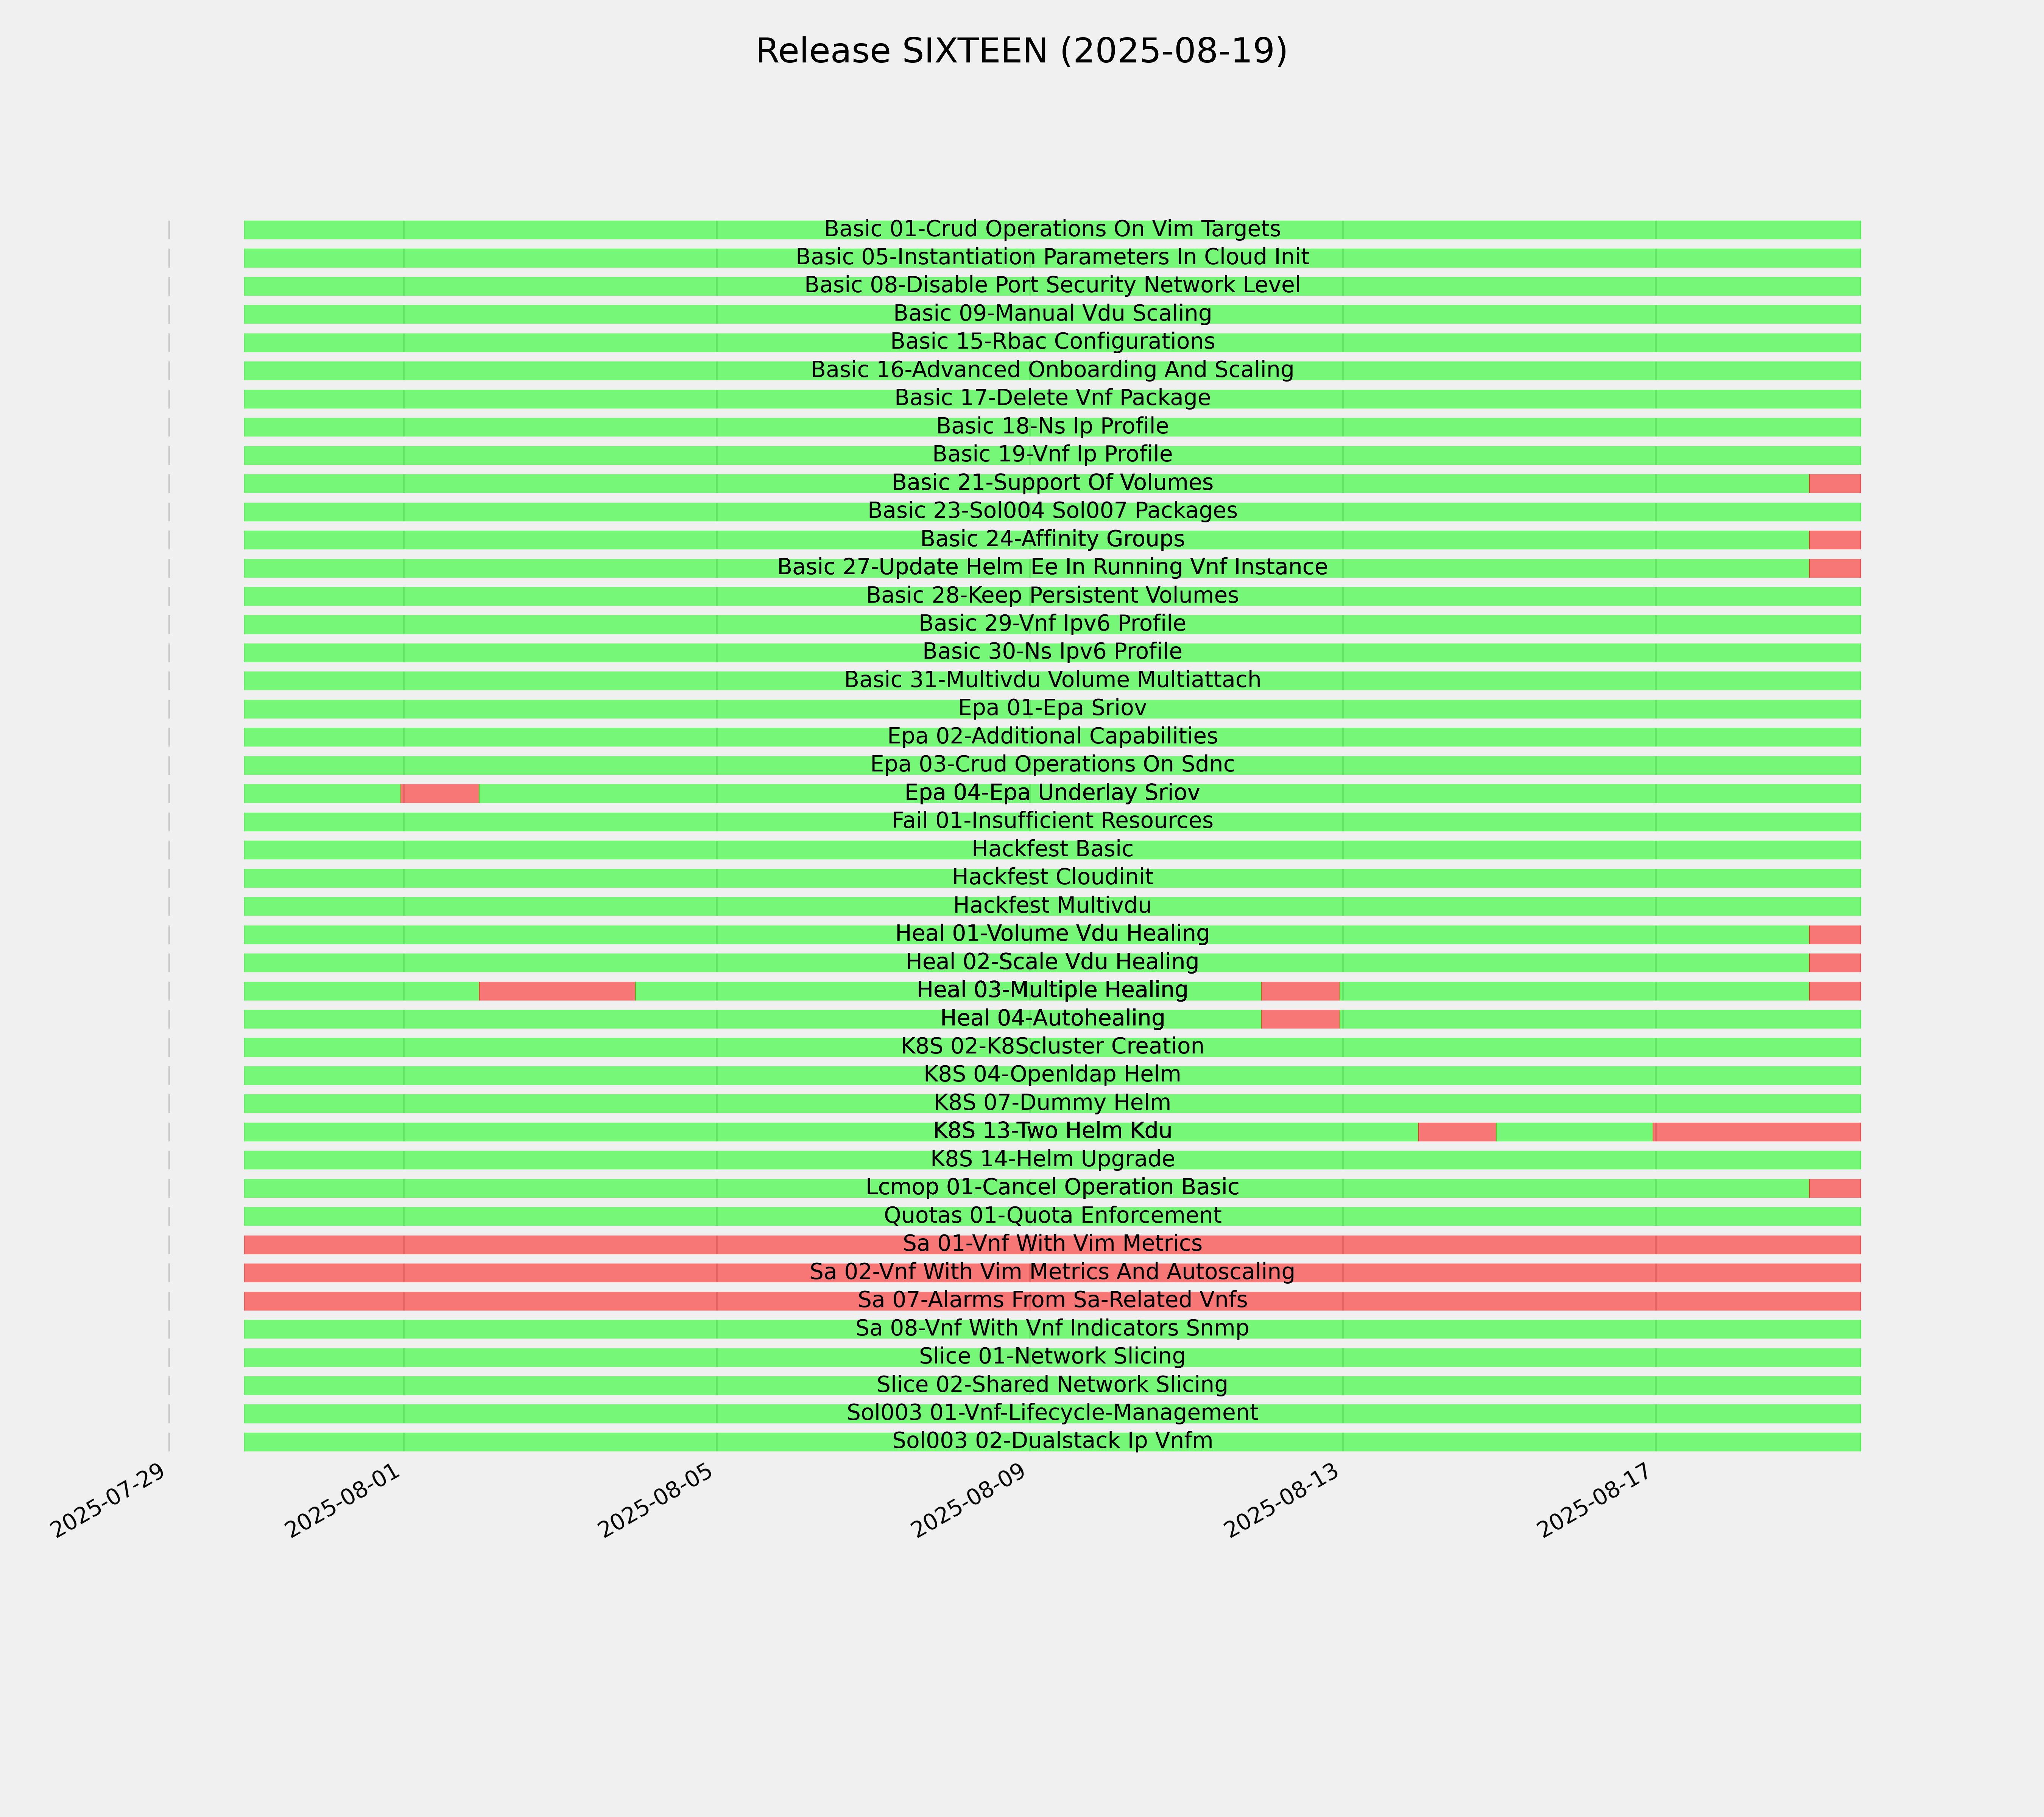Select the Heal 03-Multiple Healing label
Screen dimensions: 2044x1817
(1052, 990)
